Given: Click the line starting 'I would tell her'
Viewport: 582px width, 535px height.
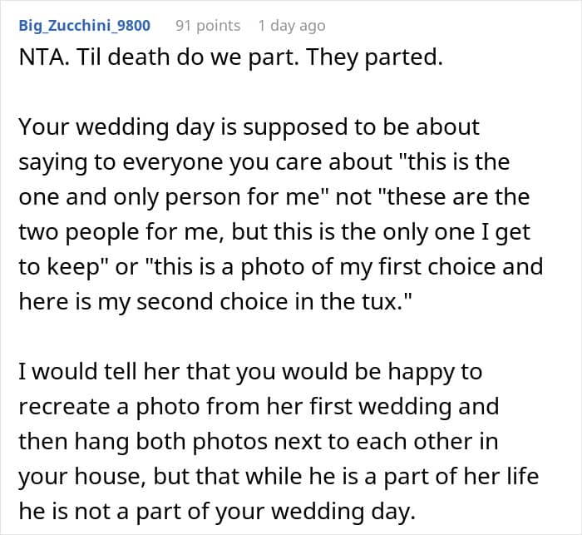Looking at the screenshot, I should pyautogui.click(x=249, y=371).
